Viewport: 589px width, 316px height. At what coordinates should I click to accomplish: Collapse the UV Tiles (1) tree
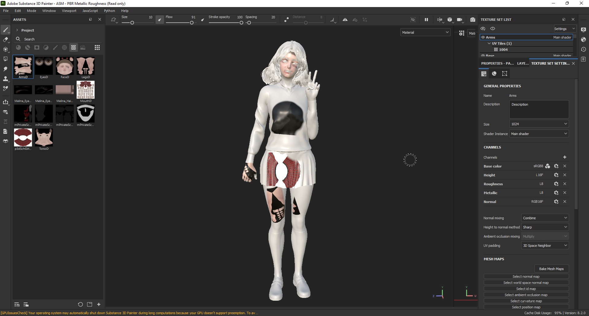[489, 43]
